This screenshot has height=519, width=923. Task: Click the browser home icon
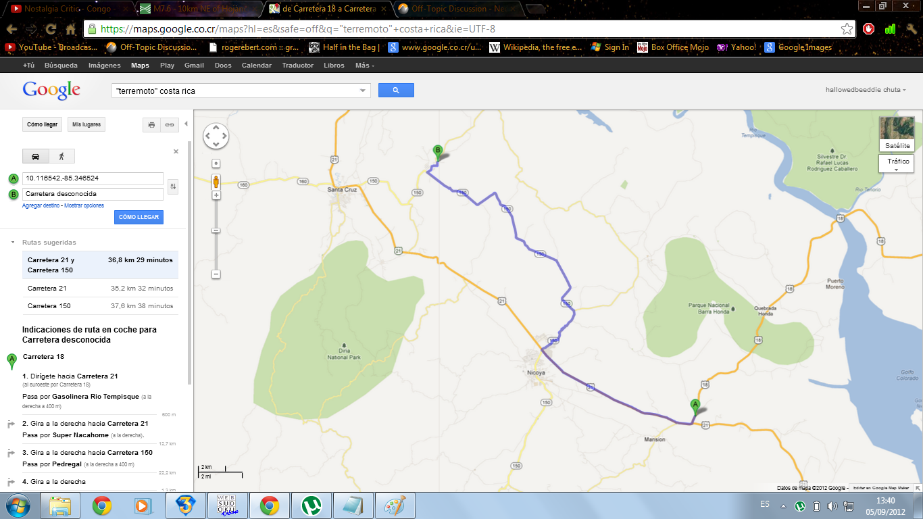tap(71, 29)
